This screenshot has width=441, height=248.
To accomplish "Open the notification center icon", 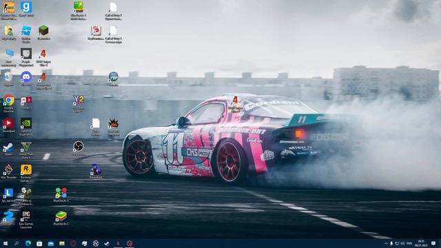I will click(433, 243).
